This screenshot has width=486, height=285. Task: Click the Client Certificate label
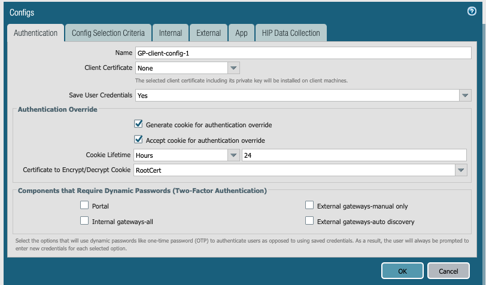click(x=108, y=68)
